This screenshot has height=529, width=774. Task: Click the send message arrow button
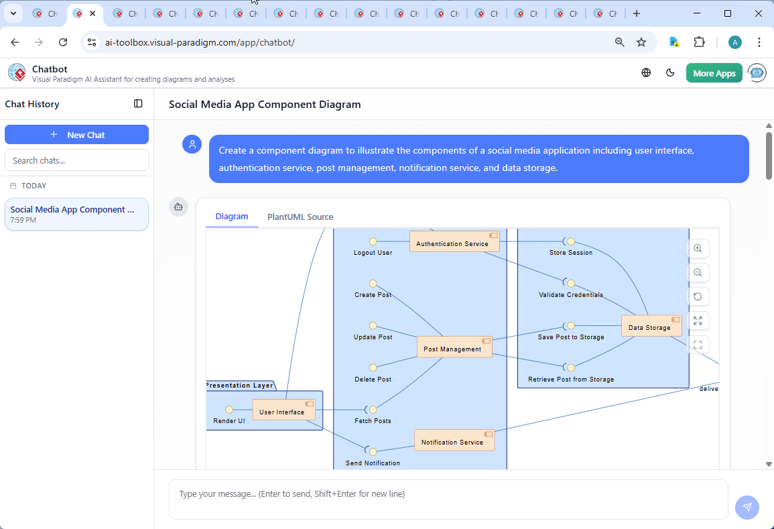[x=747, y=508]
